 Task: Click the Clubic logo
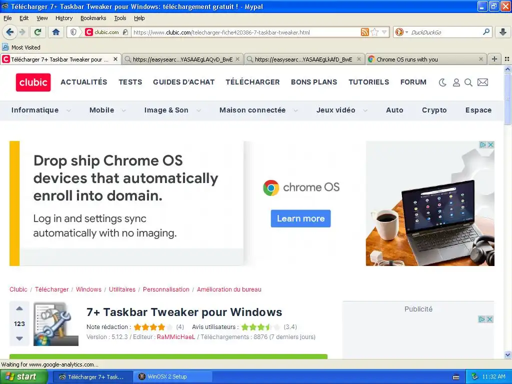click(33, 82)
